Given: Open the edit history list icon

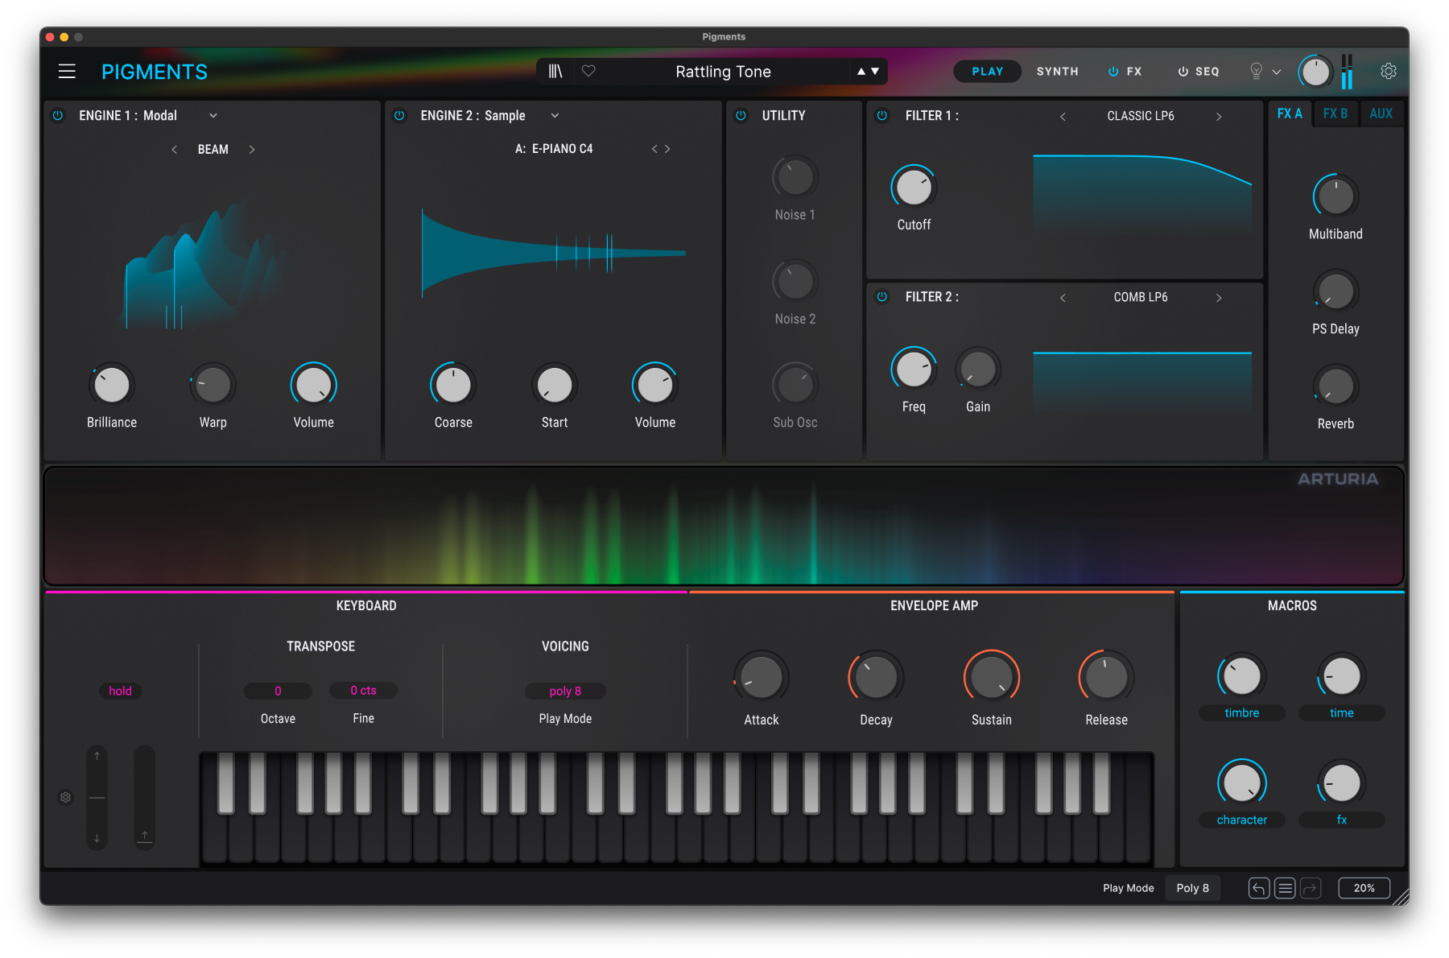Looking at the screenshot, I should coord(1285,888).
